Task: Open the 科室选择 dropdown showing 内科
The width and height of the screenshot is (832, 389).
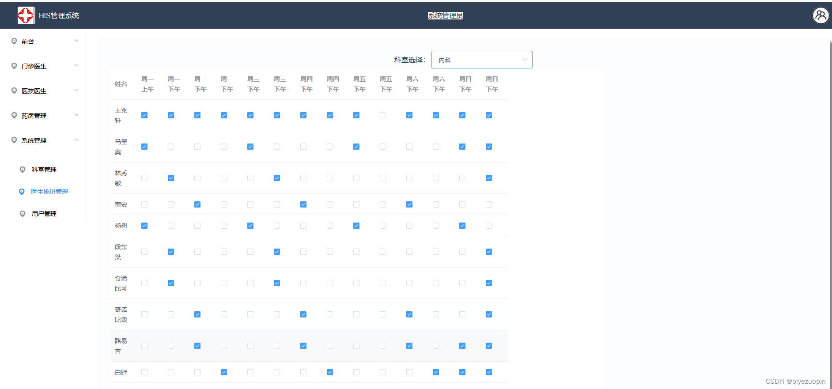Action: 482,60
